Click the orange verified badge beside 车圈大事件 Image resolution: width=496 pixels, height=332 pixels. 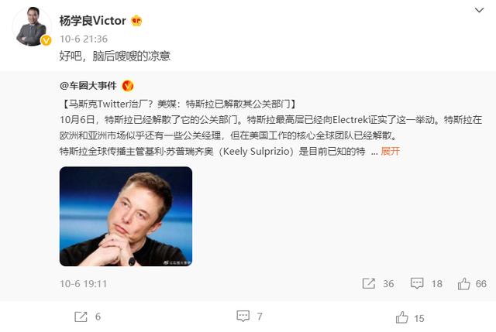[128, 86]
